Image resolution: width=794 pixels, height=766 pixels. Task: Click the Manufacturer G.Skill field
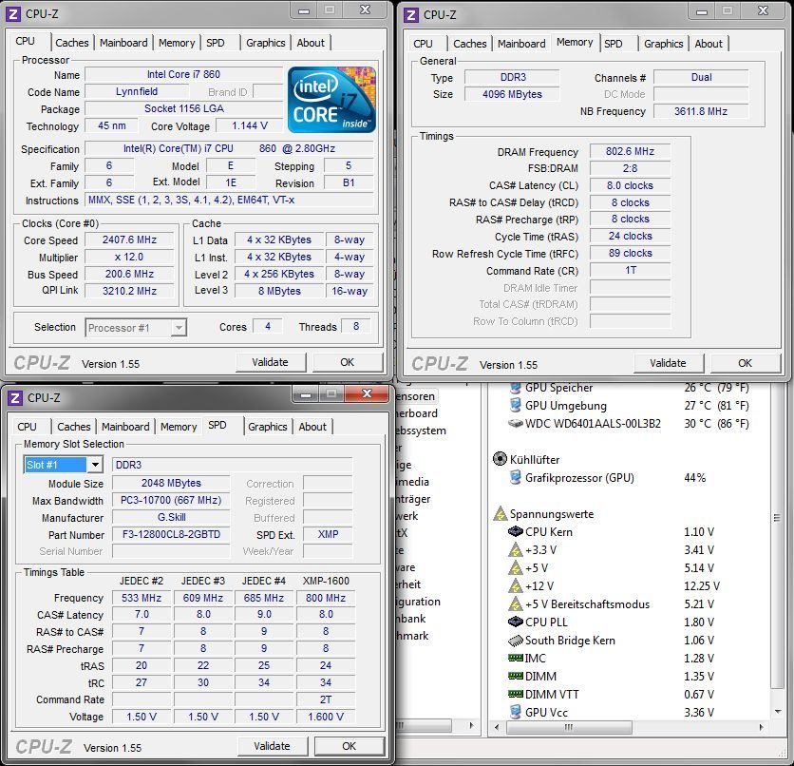point(171,517)
